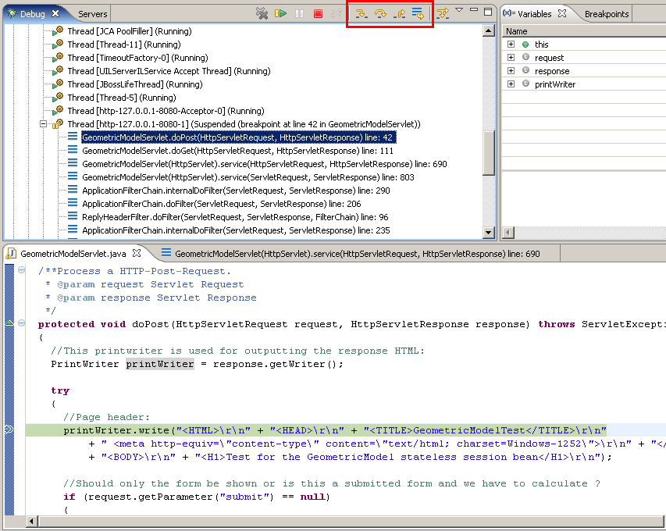Expand the 'response' variable

coord(511,70)
